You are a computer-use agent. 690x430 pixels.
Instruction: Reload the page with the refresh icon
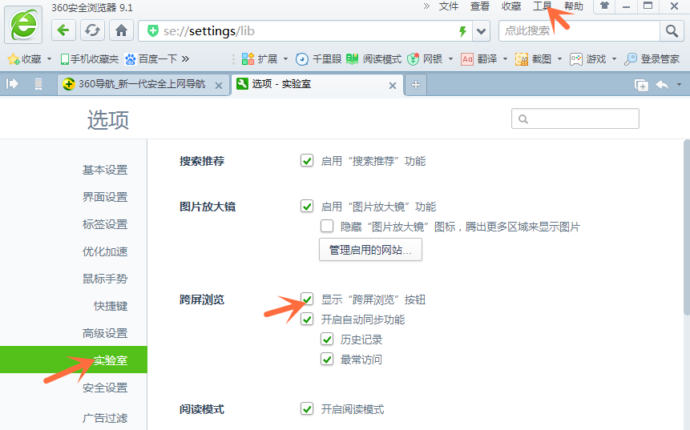(x=92, y=30)
